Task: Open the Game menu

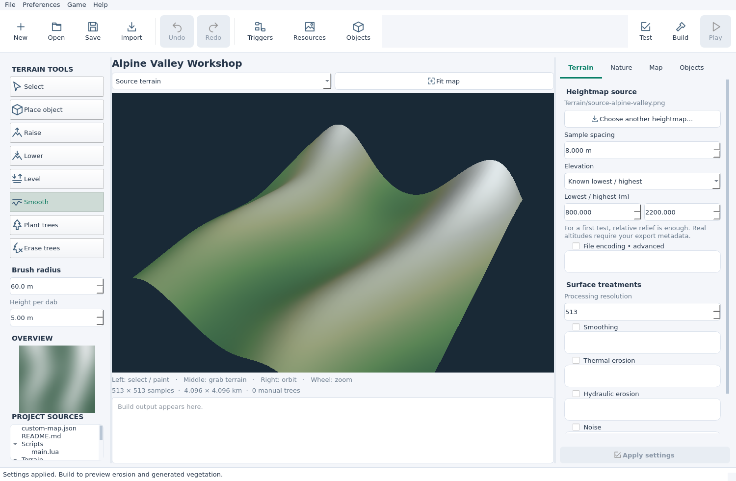Action: [77, 5]
